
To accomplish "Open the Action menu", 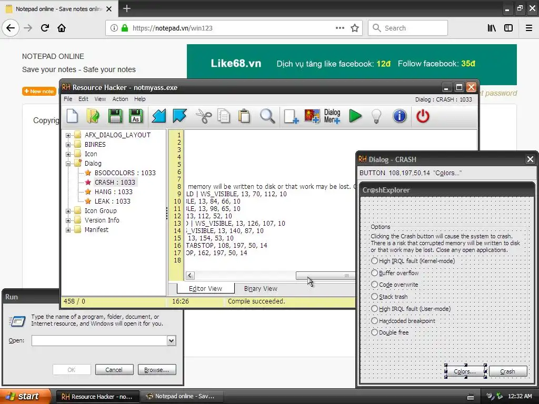I will coord(121,99).
